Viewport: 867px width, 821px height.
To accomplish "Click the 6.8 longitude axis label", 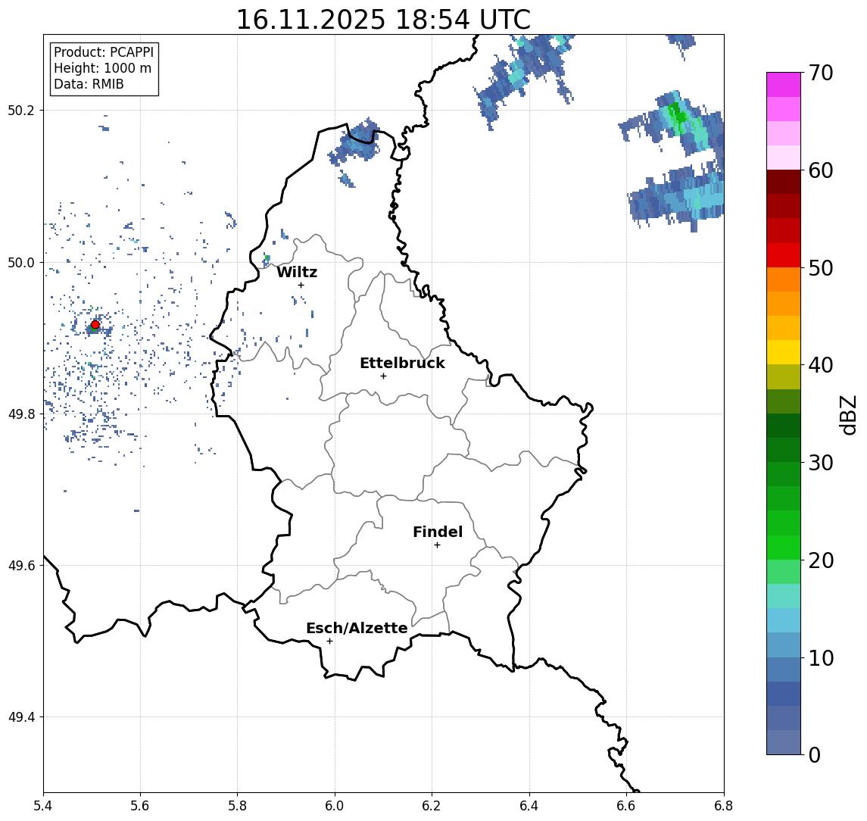I will (x=723, y=806).
